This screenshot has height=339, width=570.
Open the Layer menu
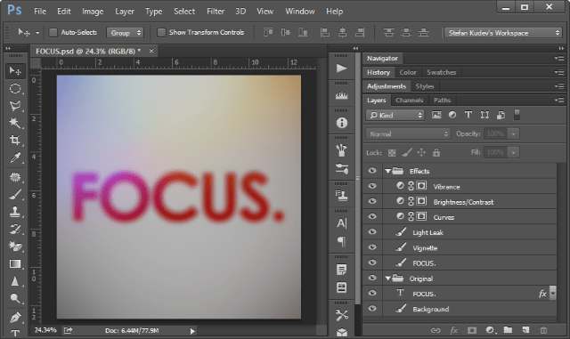click(125, 12)
